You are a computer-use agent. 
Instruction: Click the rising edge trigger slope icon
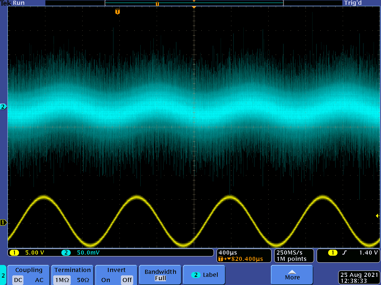(345, 253)
